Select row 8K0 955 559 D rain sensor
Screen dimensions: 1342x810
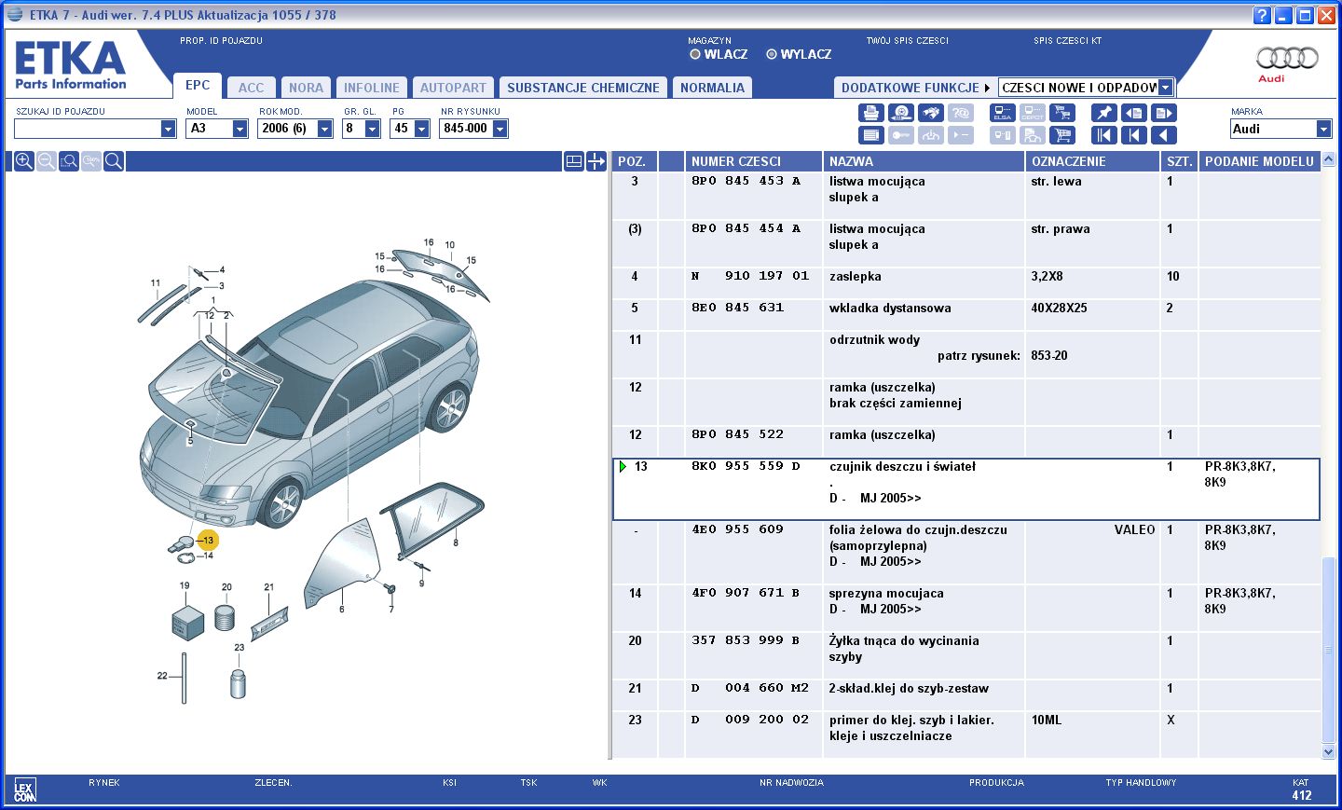click(965, 489)
